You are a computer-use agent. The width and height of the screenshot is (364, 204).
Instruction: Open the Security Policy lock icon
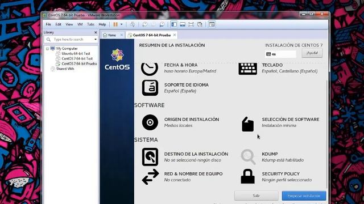click(248, 176)
